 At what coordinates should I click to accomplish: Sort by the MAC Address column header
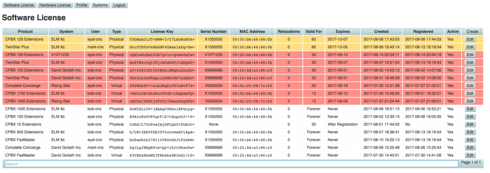[x=252, y=32]
